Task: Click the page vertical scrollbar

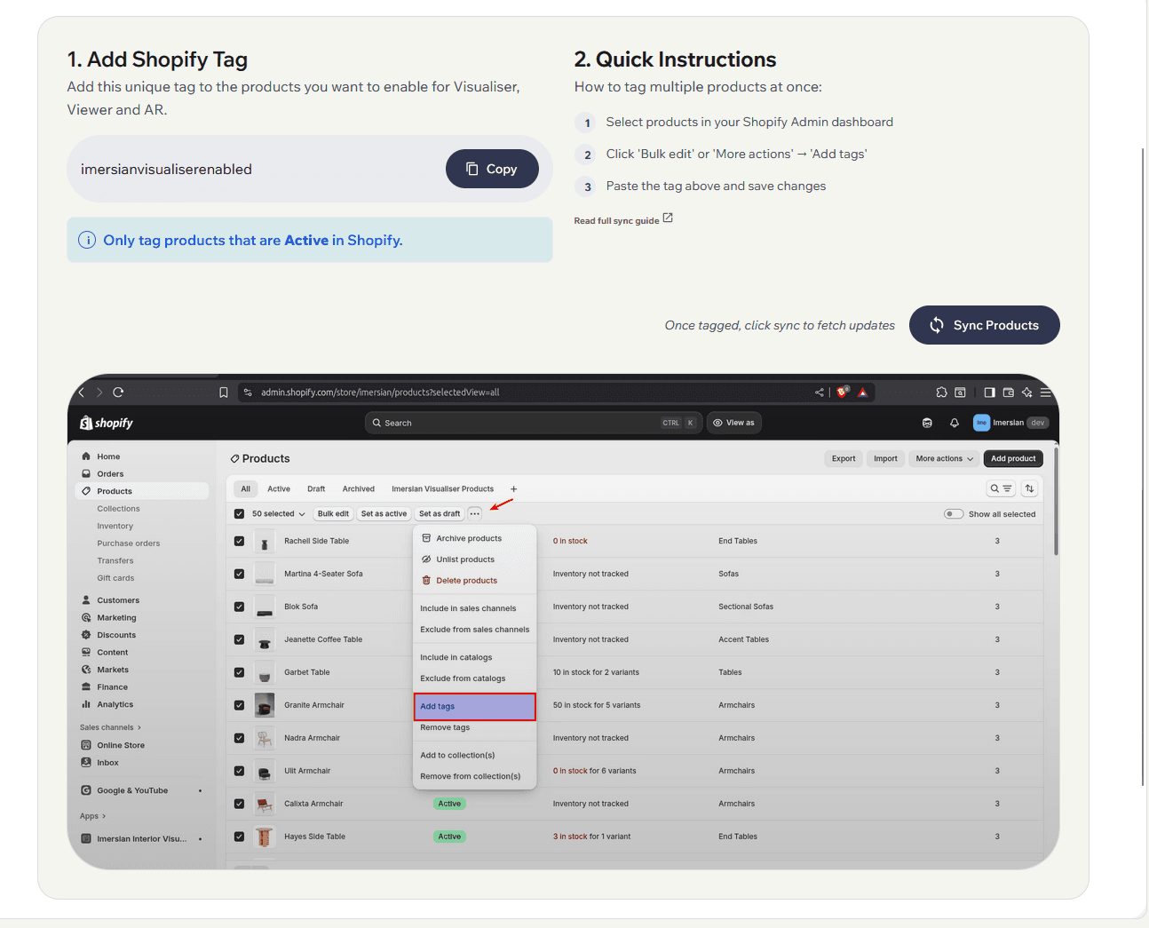Action: (1142, 466)
